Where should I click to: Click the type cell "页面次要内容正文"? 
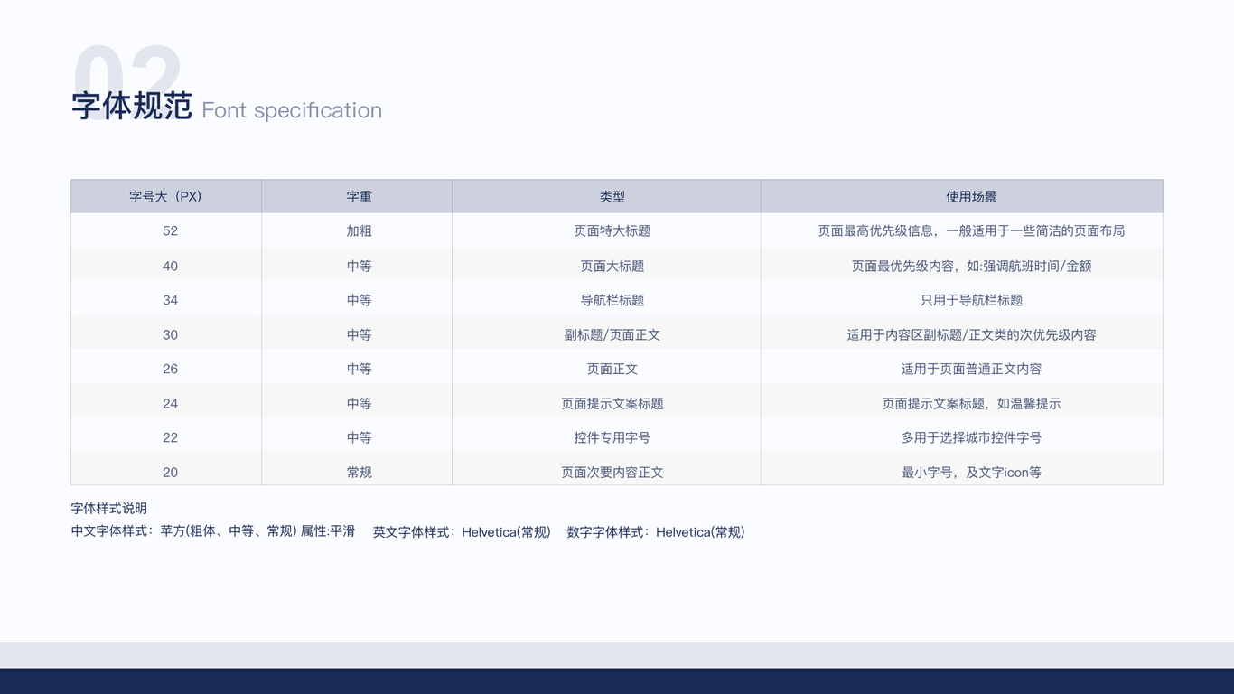click(x=612, y=472)
